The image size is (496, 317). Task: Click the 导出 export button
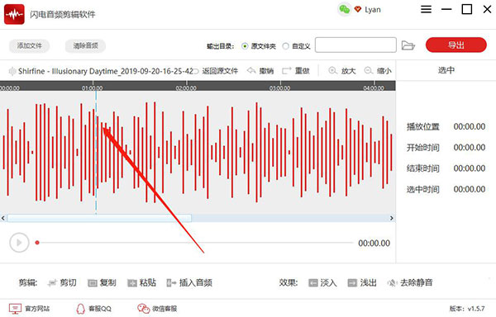click(455, 45)
